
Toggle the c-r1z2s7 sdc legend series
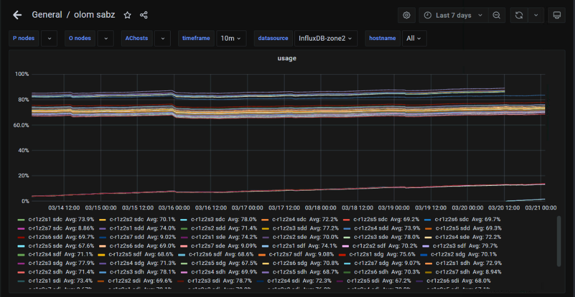pos(46,228)
